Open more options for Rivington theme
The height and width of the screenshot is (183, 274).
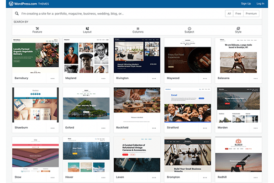(x=154, y=78)
